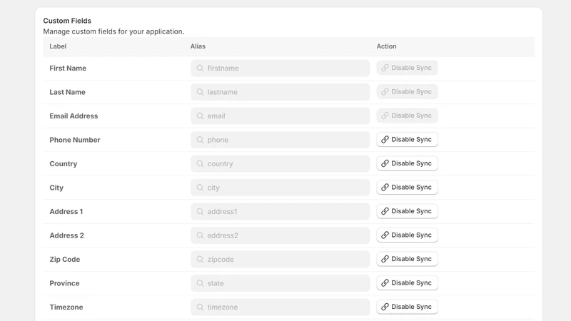Disable Sync for the Province field

pyautogui.click(x=407, y=282)
